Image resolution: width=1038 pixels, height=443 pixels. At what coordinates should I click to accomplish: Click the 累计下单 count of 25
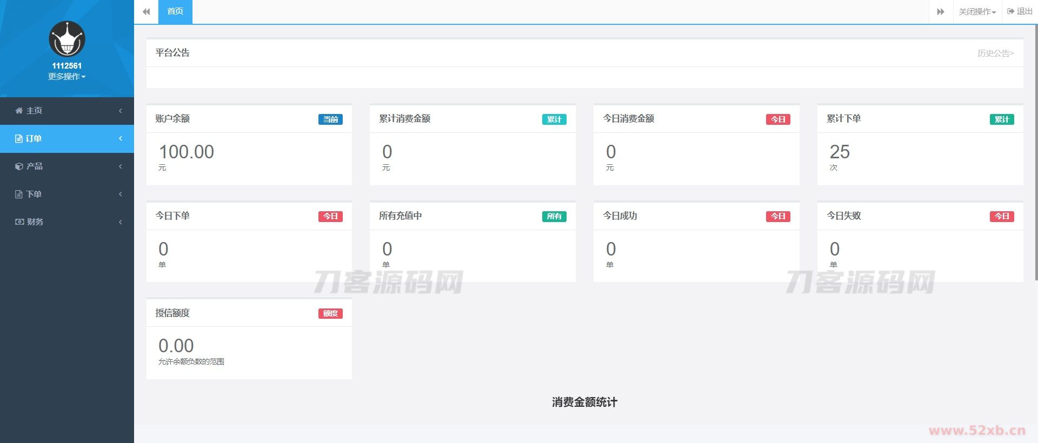pos(840,152)
